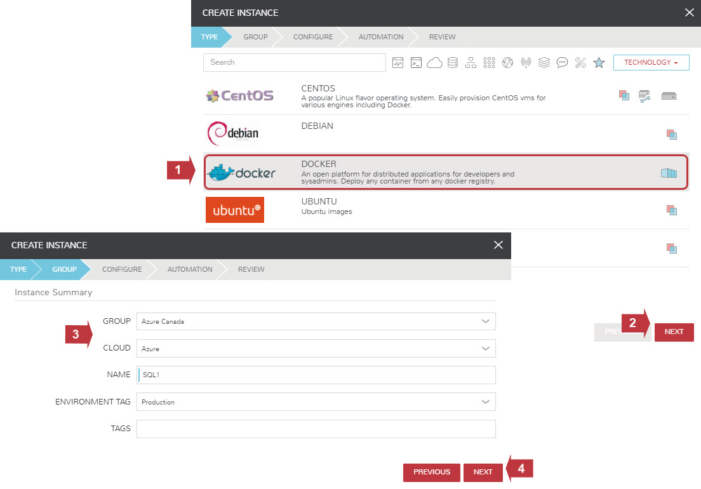
Task: Expand the Environment Tag dropdown
Action: pos(316,402)
